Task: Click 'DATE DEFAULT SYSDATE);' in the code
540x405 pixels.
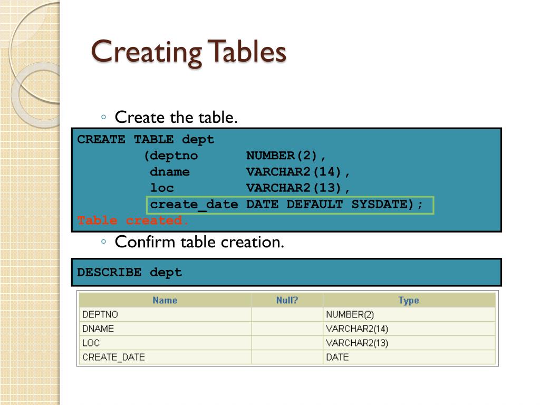Action: coord(334,204)
